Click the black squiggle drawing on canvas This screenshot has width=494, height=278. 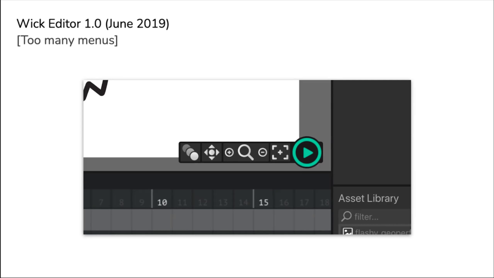(96, 89)
